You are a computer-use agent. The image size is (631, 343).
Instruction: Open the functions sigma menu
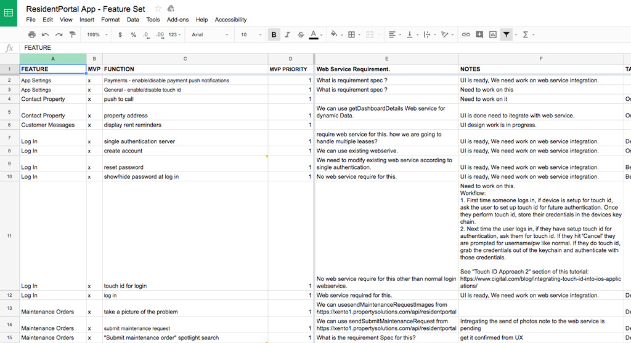[525, 34]
